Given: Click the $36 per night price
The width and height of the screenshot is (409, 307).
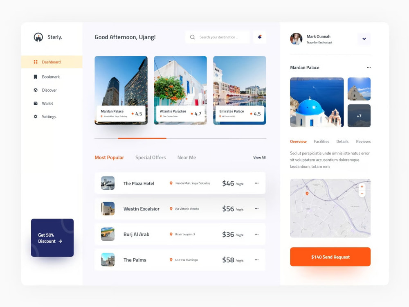Looking at the screenshot, I should pos(233,235).
